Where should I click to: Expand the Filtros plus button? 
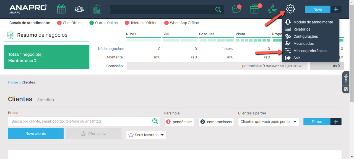pyautogui.click(x=336, y=122)
